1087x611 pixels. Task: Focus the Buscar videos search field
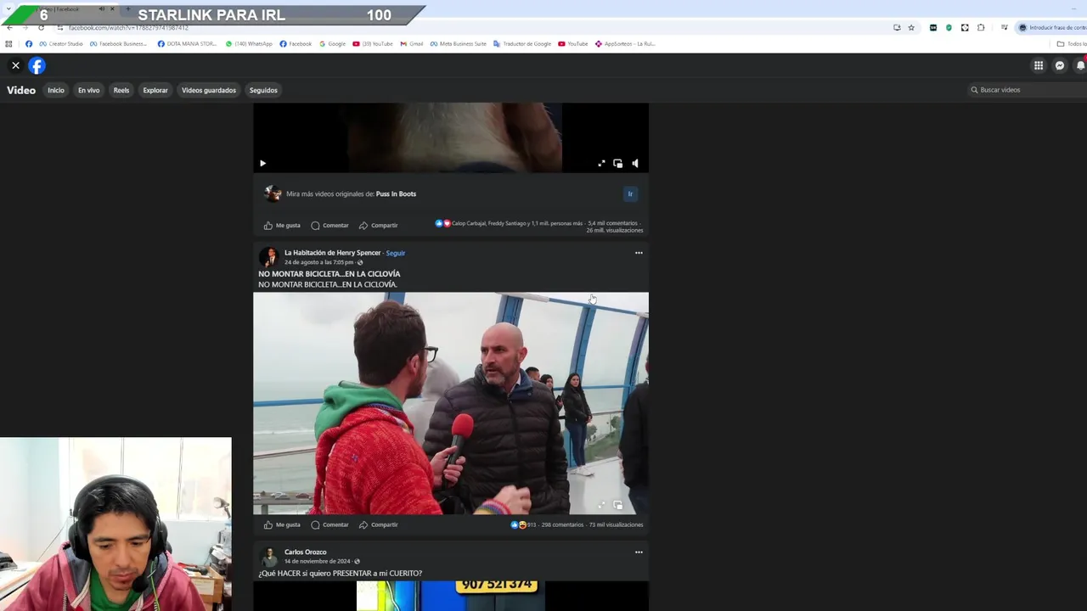click(1026, 90)
